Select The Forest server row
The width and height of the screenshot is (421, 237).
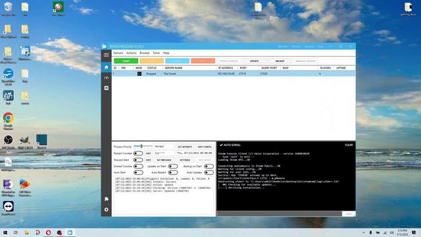[234, 74]
